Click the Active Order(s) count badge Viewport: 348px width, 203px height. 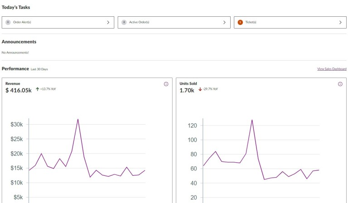coord(124,22)
